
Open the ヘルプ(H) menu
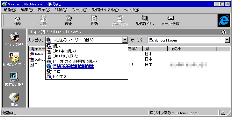(131, 10)
